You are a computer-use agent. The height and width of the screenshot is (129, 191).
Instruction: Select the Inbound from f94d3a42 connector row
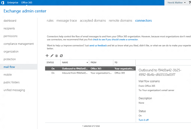pyautogui.click(x=90, y=73)
